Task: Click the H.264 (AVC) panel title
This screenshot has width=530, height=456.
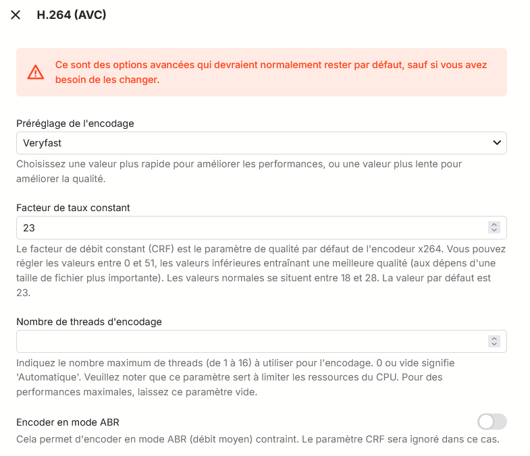Action: coord(71,15)
